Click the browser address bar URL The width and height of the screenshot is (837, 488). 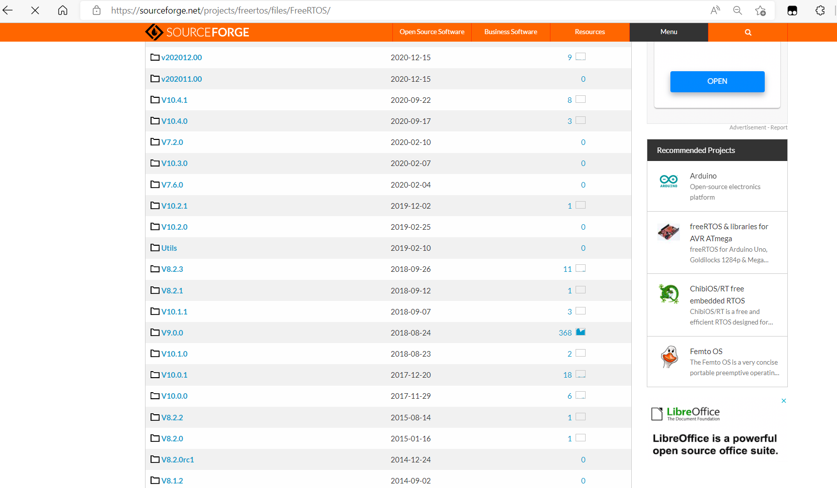point(221,11)
